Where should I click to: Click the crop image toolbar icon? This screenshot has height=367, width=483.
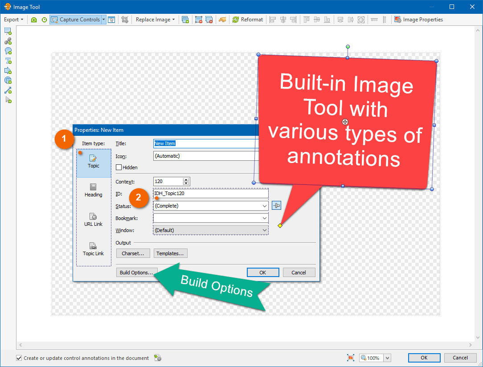pyautogui.click(x=125, y=20)
